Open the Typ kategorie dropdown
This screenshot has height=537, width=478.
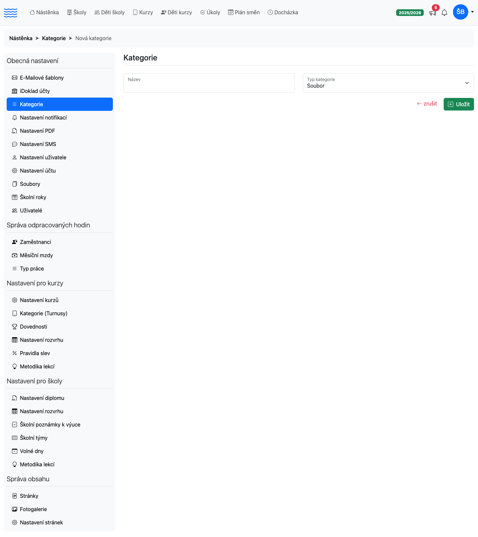(388, 83)
